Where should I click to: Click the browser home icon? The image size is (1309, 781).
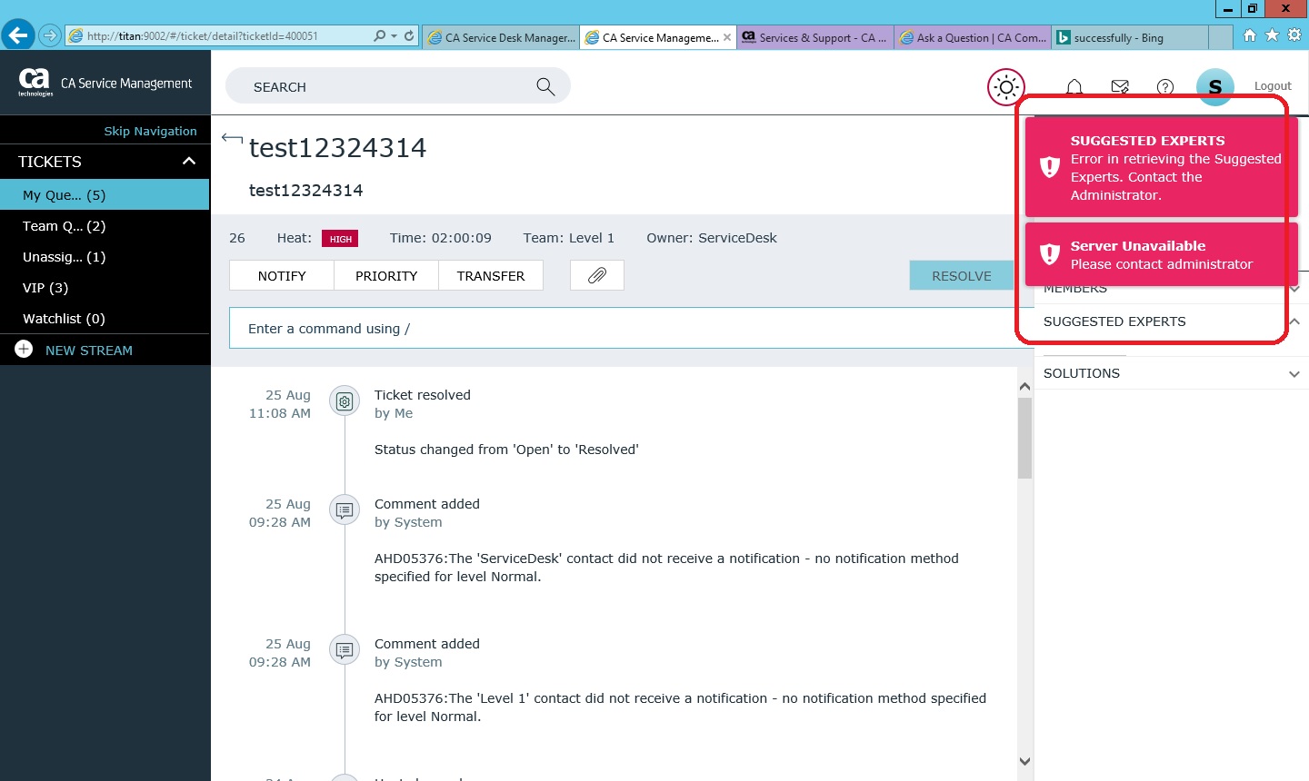point(1250,35)
